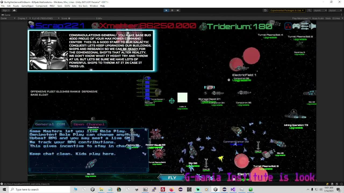The height and width of the screenshot is (193, 344).
Task: Expand the Layers dropdown
Action: (320, 10)
